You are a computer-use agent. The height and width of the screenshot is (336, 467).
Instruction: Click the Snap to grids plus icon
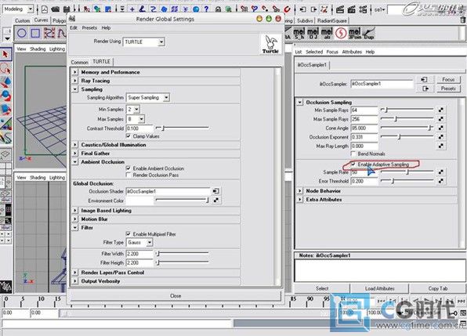pyautogui.click(x=132, y=9)
